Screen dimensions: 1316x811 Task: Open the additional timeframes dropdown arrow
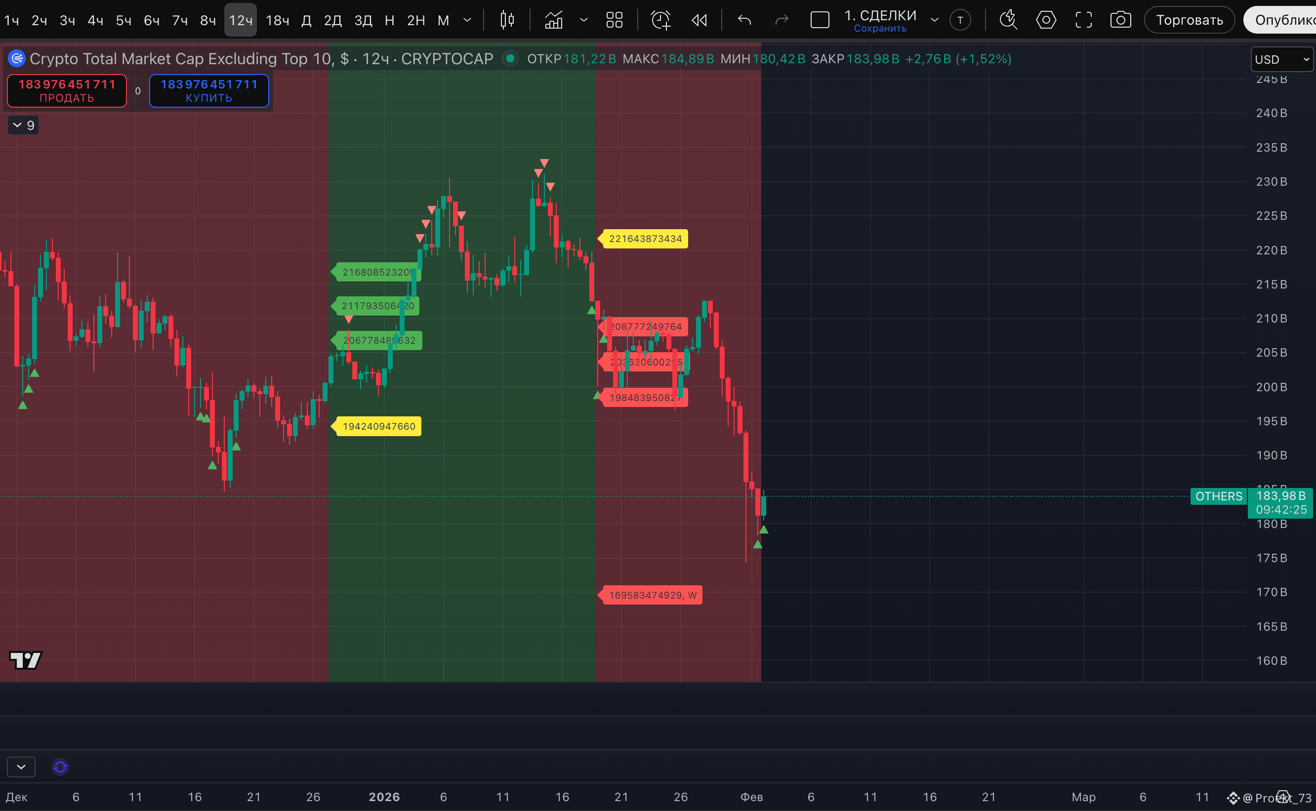[467, 20]
